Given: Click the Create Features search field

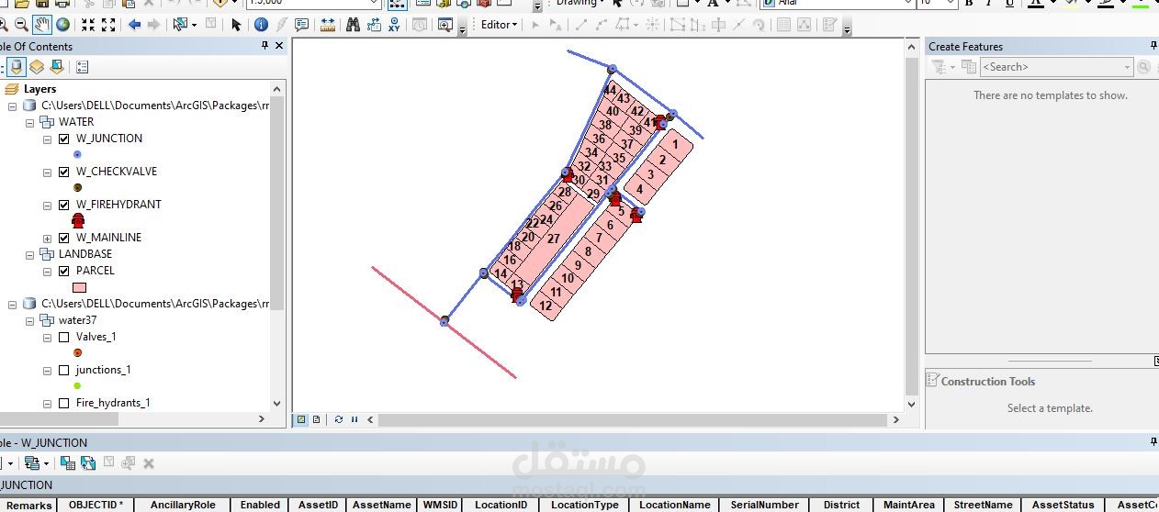Looking at the screenshot, I should click(1056, 67).
